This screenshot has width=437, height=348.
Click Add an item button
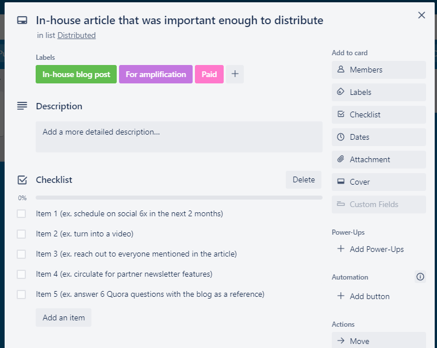[64, 318]
